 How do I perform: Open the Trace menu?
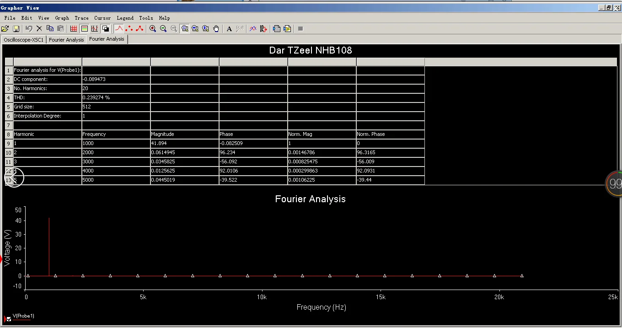coord(81,18)
